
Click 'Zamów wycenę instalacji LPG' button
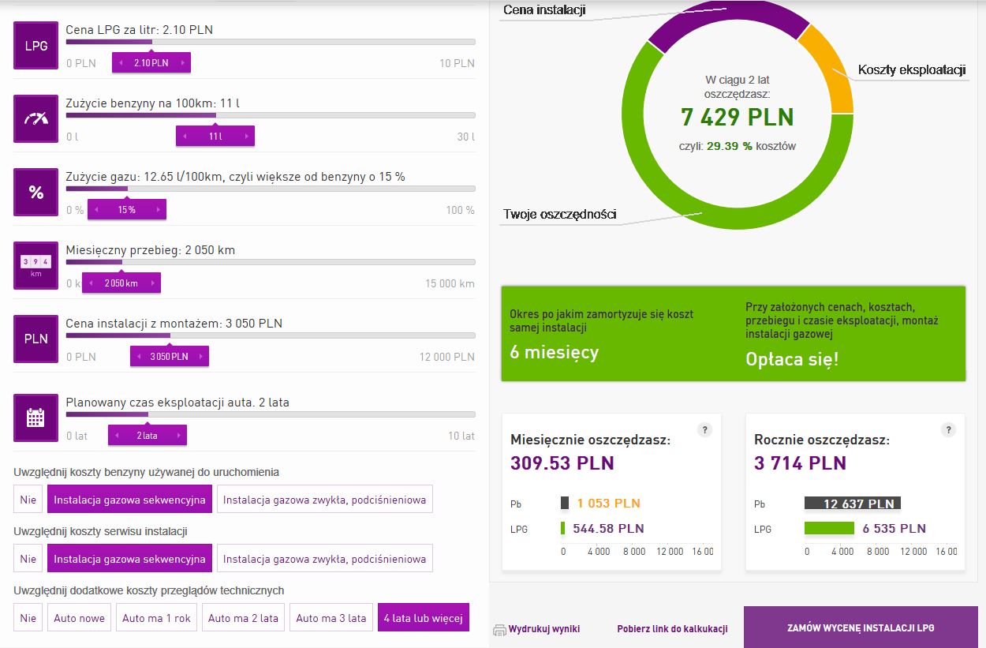click(x=861, y=628)
